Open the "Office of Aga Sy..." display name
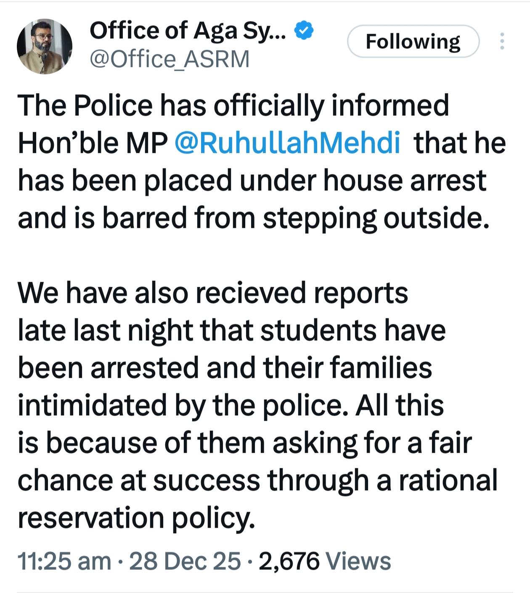Screen dimensions: 530x593 (x=188, y=31)
